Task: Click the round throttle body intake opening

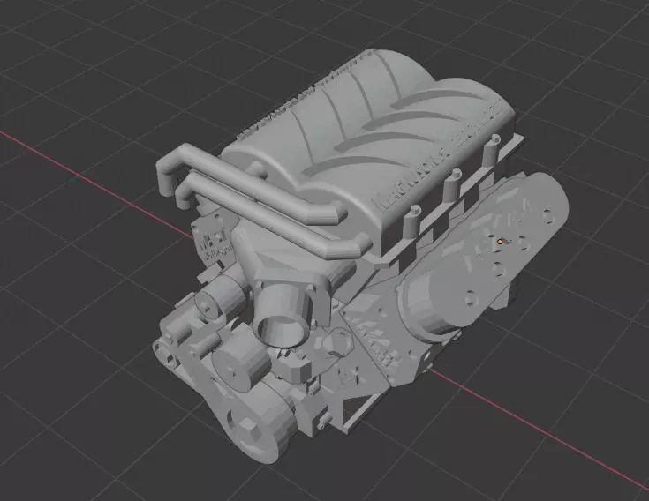Action: (282, 330)
